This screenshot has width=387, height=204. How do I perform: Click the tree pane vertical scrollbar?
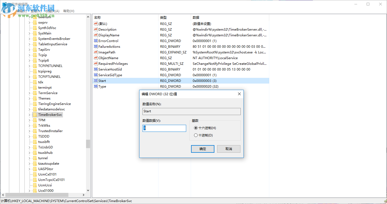[88, 144]
